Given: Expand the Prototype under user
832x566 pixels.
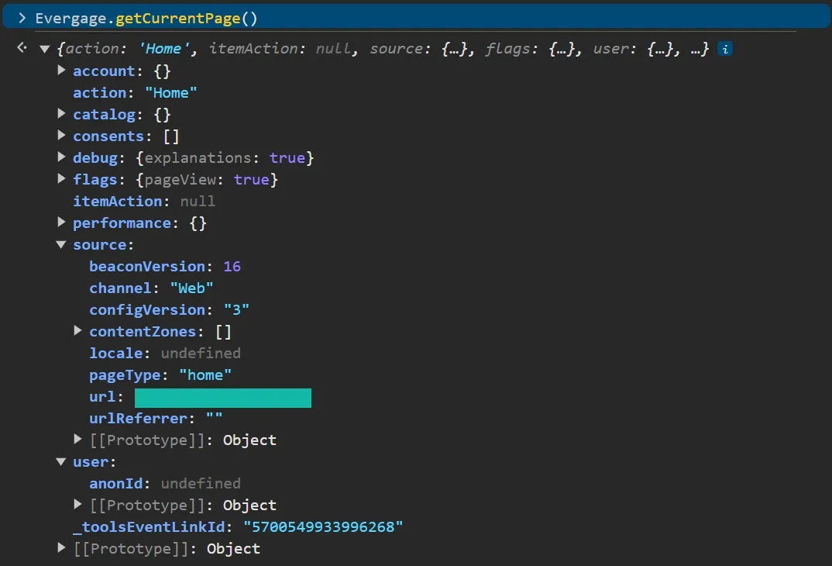Looking at the screenshot, I should (x=77, y=505).
